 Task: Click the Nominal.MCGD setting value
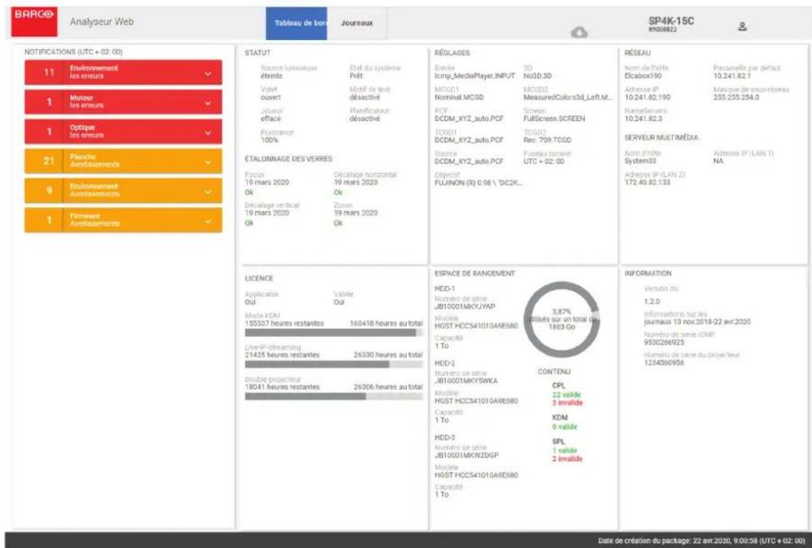point(459,97)
